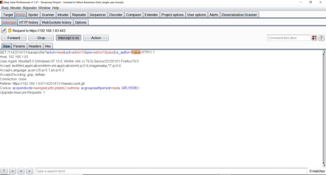Viewport: 326px width, 175px height.
Task: Open the help question-mark icon near comment
Action: tap(321, 38)
